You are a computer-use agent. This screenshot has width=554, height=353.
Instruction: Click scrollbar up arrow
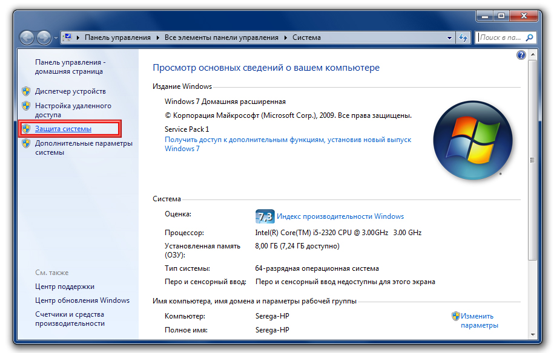[x=533, y=54]
